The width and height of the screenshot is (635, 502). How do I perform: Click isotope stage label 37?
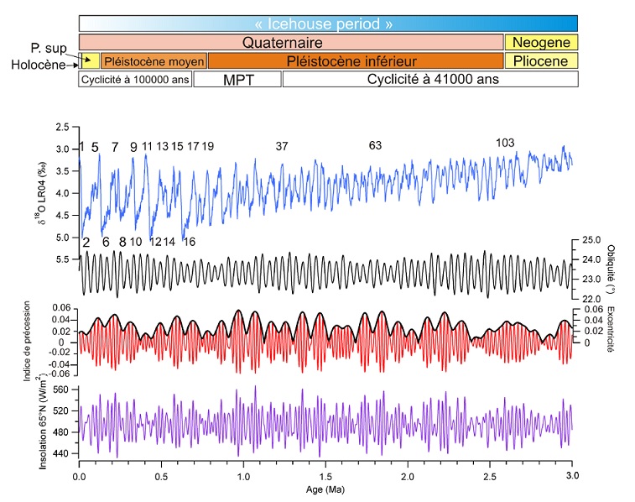point(282,146)
